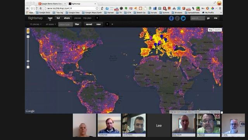This screenshot has width=248, height=140.
Task: Select the Belcher participant video thumbnail
Action: pyautogui.click(x=208, y=125)
